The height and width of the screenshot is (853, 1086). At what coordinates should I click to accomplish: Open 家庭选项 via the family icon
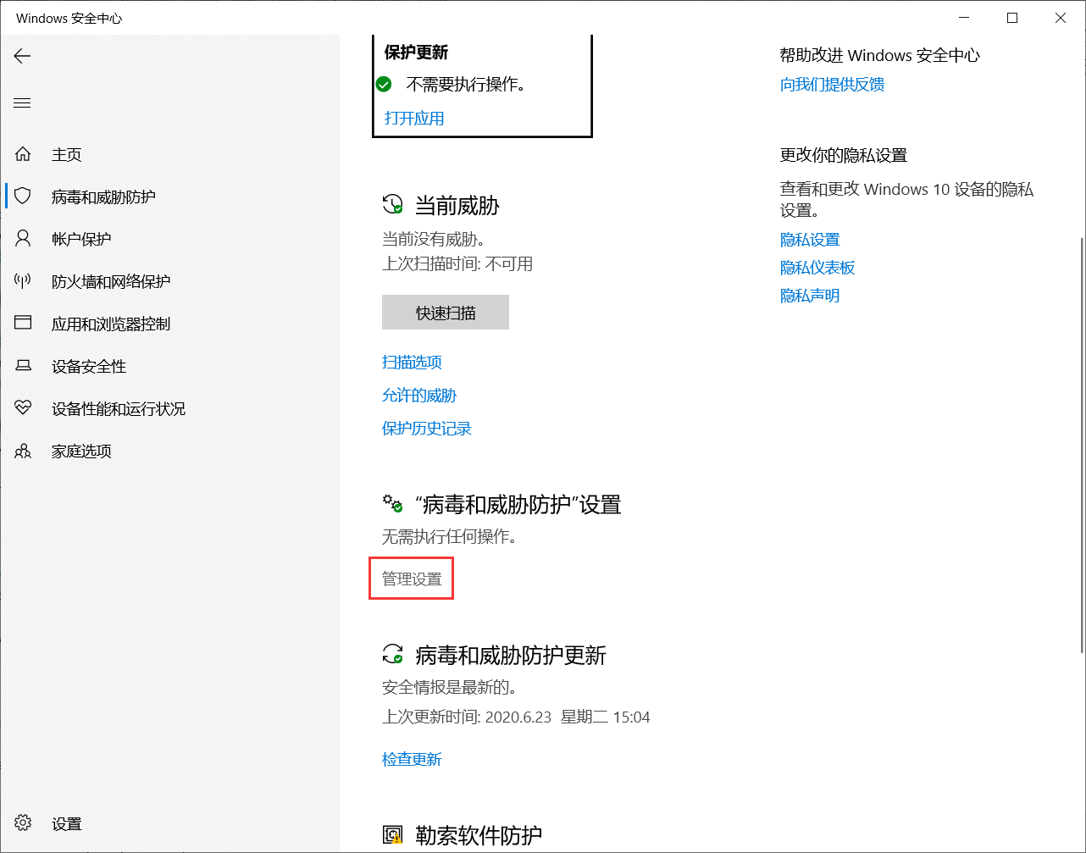click(x=22, y=450)
